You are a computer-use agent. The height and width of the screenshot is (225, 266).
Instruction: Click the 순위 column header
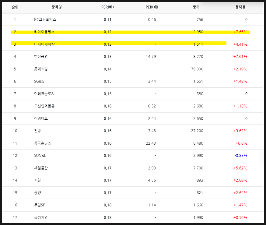point(15,7)
